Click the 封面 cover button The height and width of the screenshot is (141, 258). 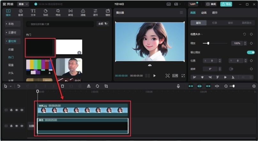pyautogui.click(x=31, y=126)
